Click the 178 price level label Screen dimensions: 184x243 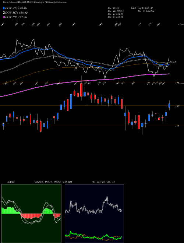177,126
